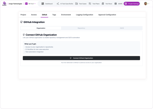This screenshot has height=109, width=153.
Task: Open the ADMS section
Action: pos(118,4)
